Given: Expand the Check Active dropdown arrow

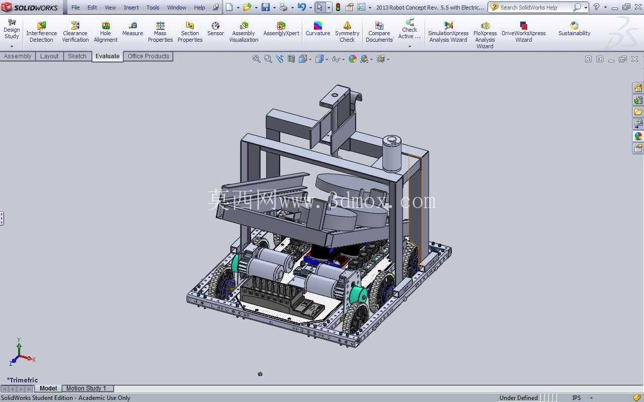Looking at the screenshot, I should tap(410, 46).
